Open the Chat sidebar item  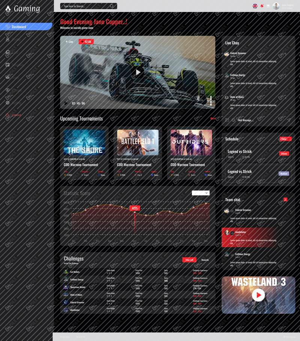pyautogui.click(x=12, y=52)
